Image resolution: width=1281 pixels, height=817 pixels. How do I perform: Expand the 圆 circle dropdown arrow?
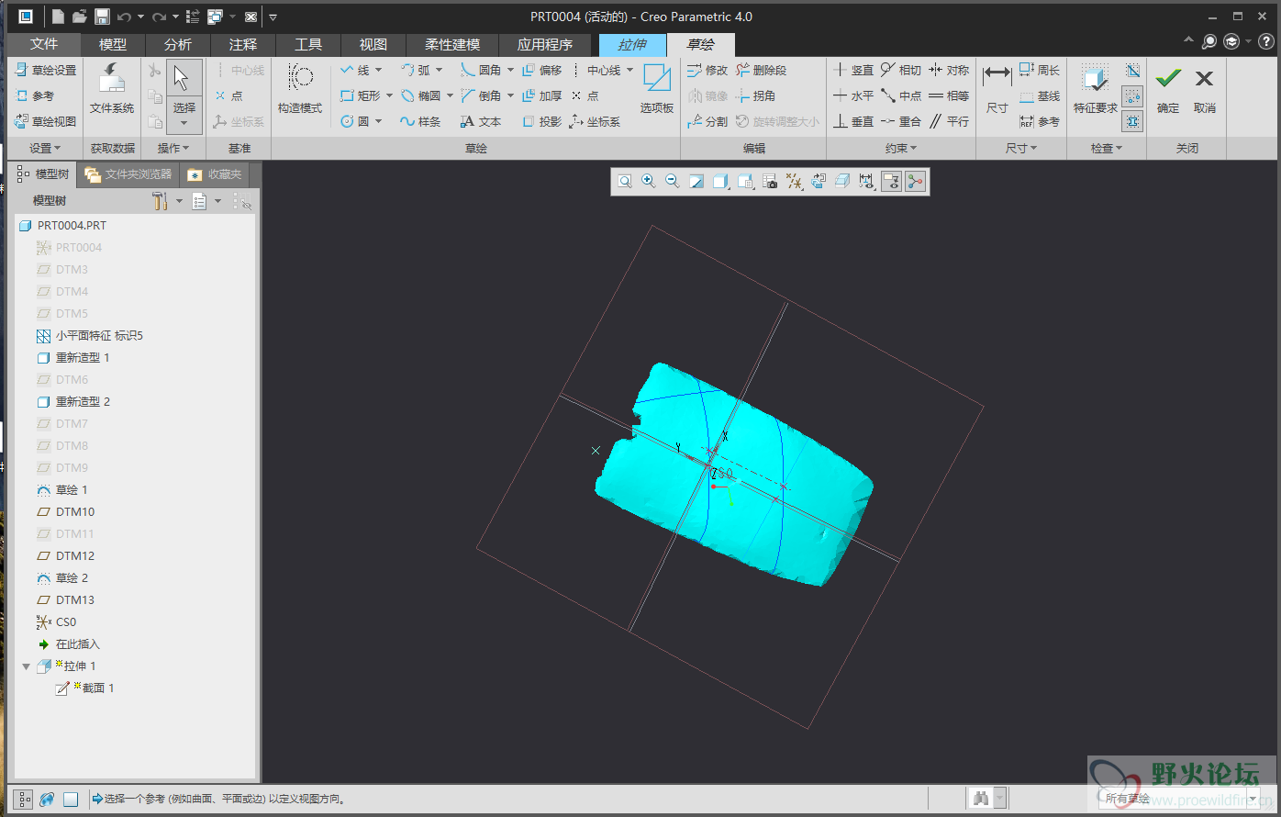click(378, 121)
